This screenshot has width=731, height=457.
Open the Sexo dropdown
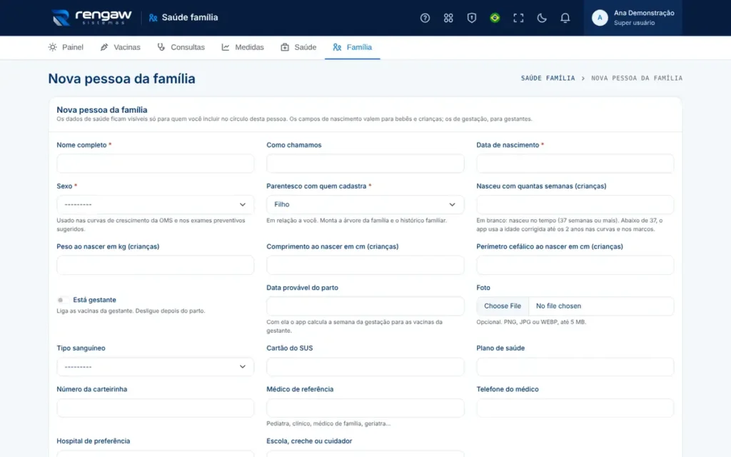click(155, 205)
